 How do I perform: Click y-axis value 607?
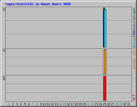[4, 78]
